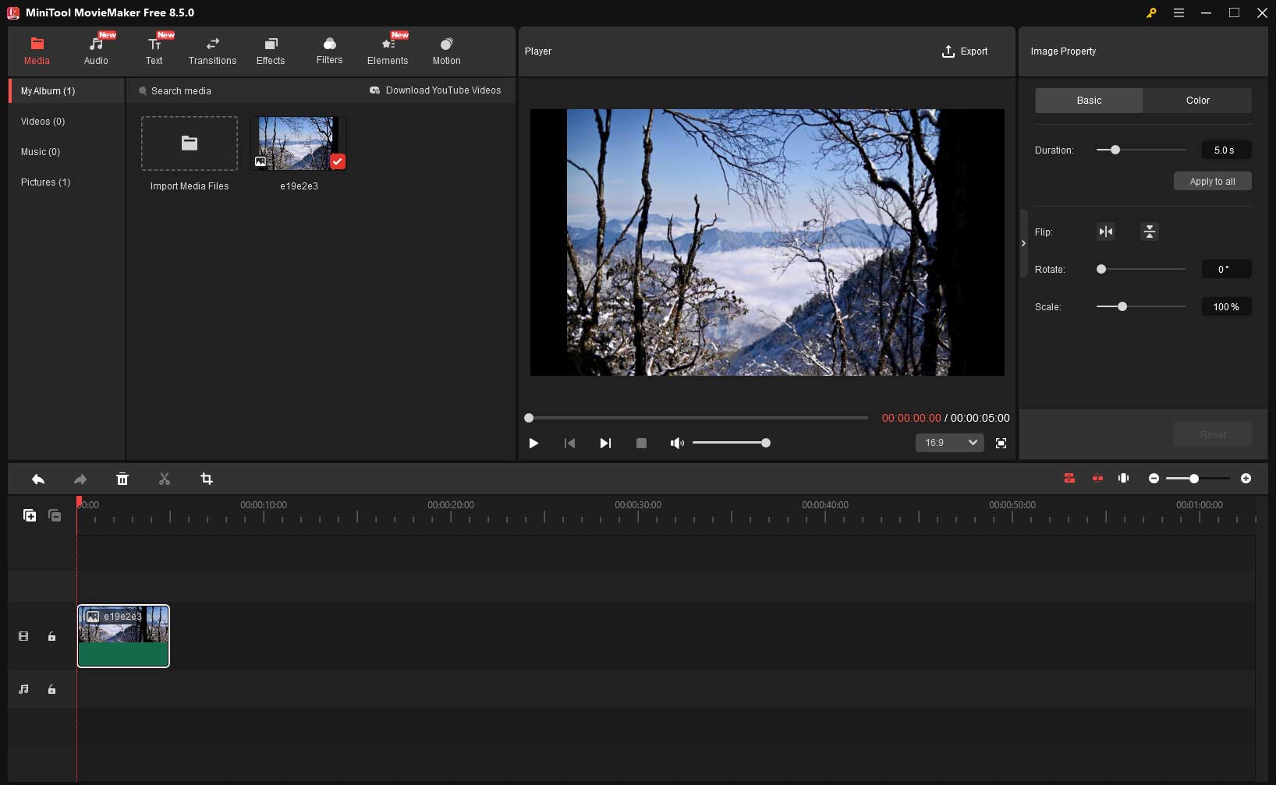Switch to the Color tab in Image Property
This screenshot has height=785, width=1276.
[x=1197, y=100]
